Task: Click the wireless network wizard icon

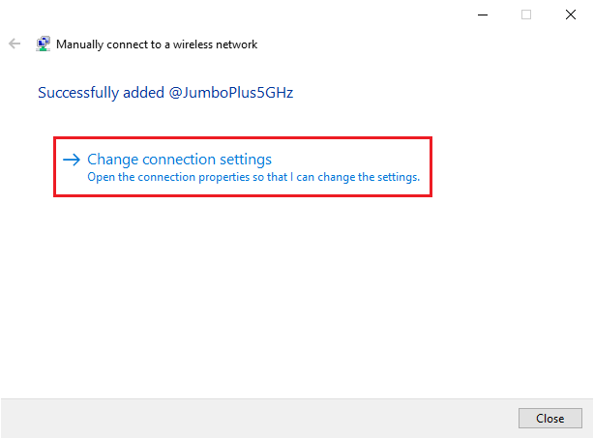Action: [44, 44]
